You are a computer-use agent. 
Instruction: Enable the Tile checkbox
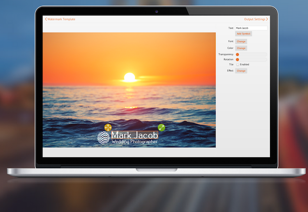(x=238, y=64)
